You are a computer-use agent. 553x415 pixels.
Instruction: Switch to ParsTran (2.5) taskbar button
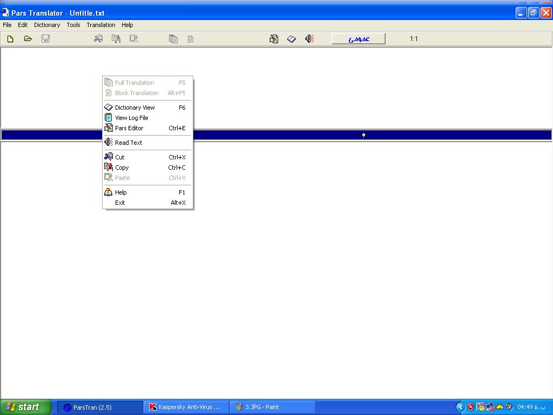(100, 407)
